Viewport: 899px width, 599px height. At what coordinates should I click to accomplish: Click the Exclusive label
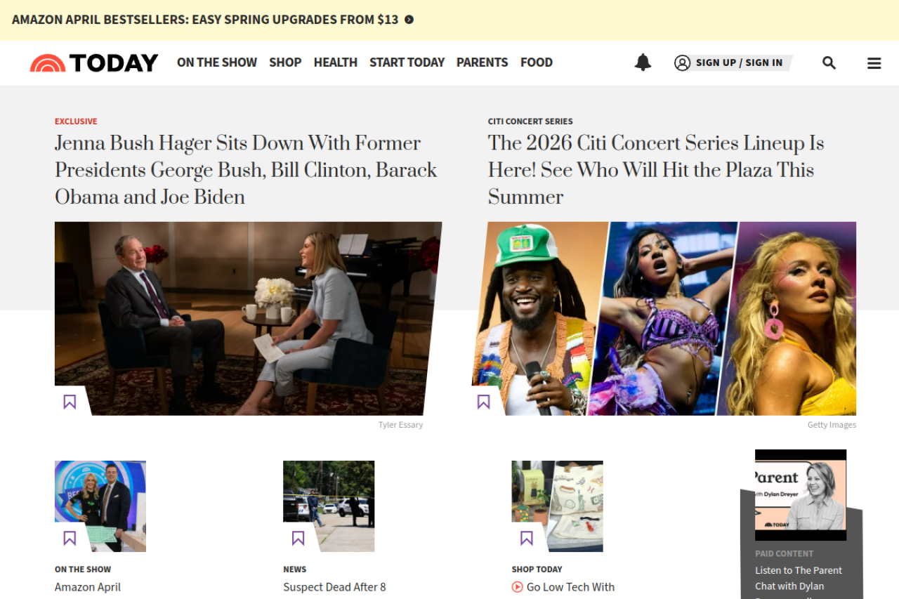[76, 121]
